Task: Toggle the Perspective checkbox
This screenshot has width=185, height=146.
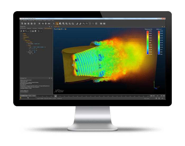Action: [35, 52]
